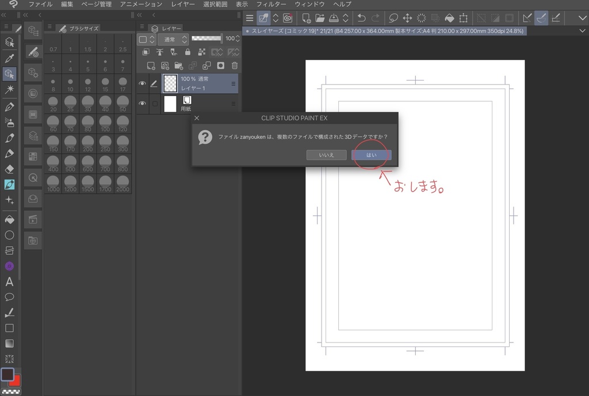Toggle visibility of the 用紙 layer
Image resolution: width=589 pixels, height=396 pixels.
pyautogui.click(x=142, y=104)
